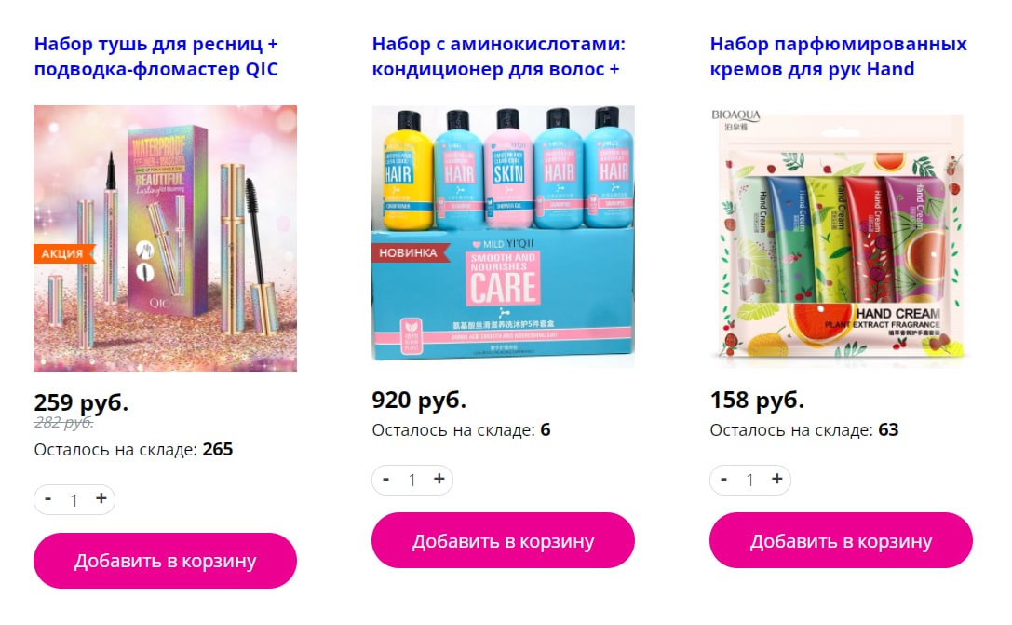Increase quantity for QIC mascara set
1012x625 pixels.
[x=101, y=499]
